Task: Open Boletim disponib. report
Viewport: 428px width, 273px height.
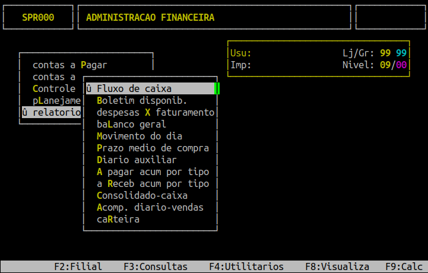Action: [x=142, y=101]
